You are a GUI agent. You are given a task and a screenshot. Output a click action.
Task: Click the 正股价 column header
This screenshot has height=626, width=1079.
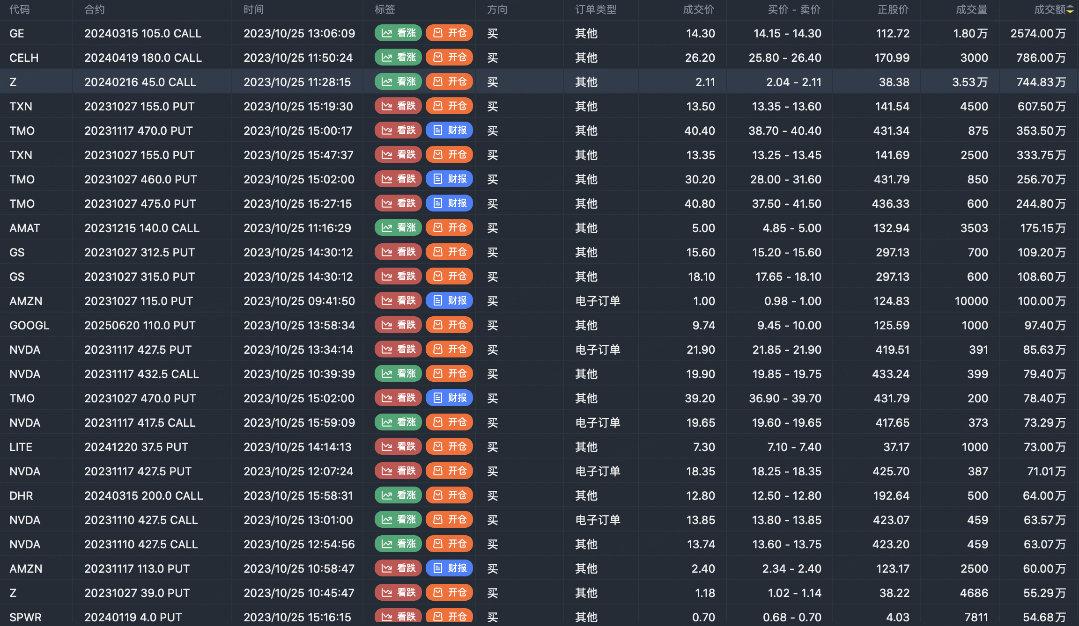click(x=893, y=10)
